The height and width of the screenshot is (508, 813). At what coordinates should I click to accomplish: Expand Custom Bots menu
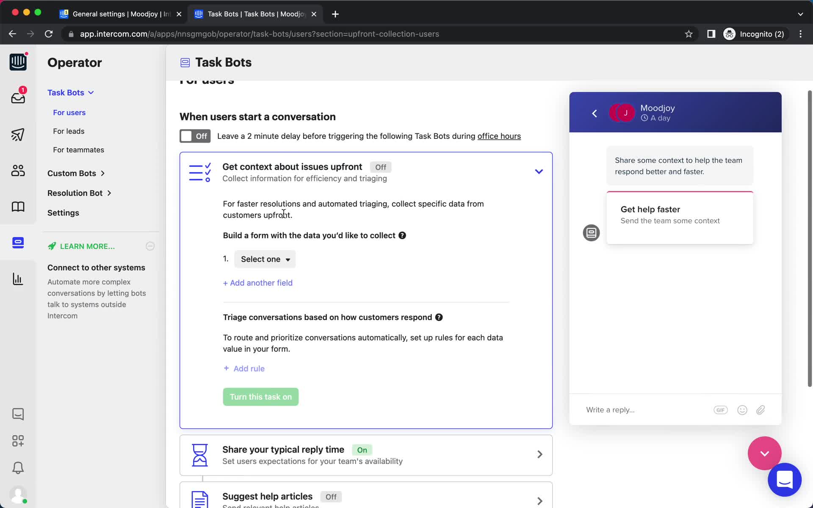[x=76, y=173]
